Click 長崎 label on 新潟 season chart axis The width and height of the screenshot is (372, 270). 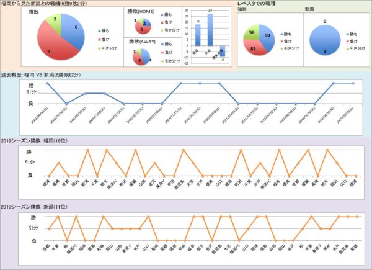coord(154,248)
